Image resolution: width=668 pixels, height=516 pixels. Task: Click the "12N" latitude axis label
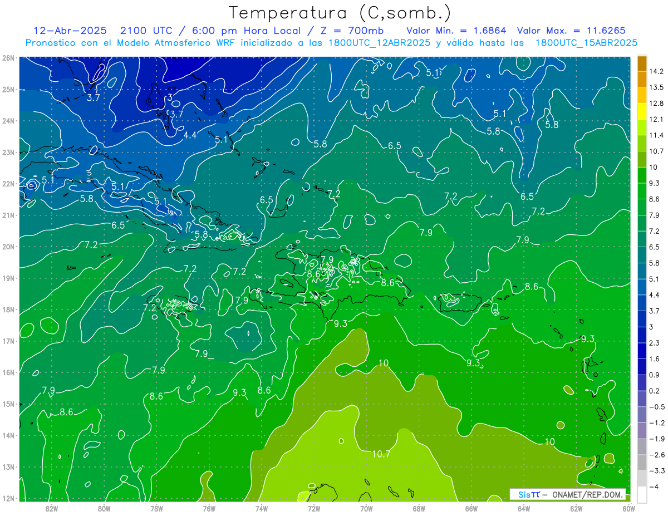point(8,498)
